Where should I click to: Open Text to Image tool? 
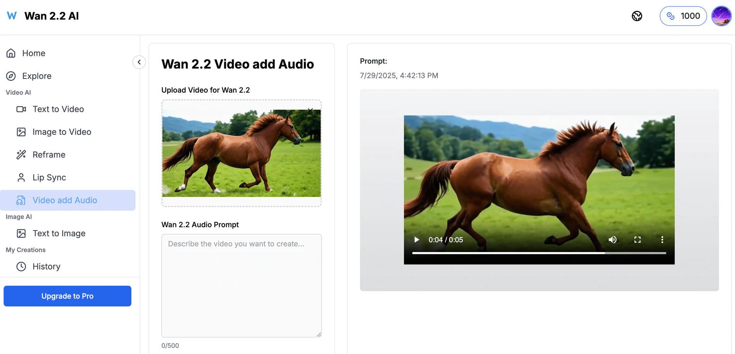click(x=59, y=233)
